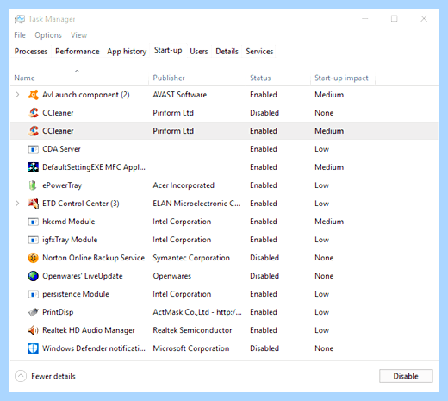Screen dimensions: 448x401
Task: Switch to the App history tab
Action: [127, 52]
